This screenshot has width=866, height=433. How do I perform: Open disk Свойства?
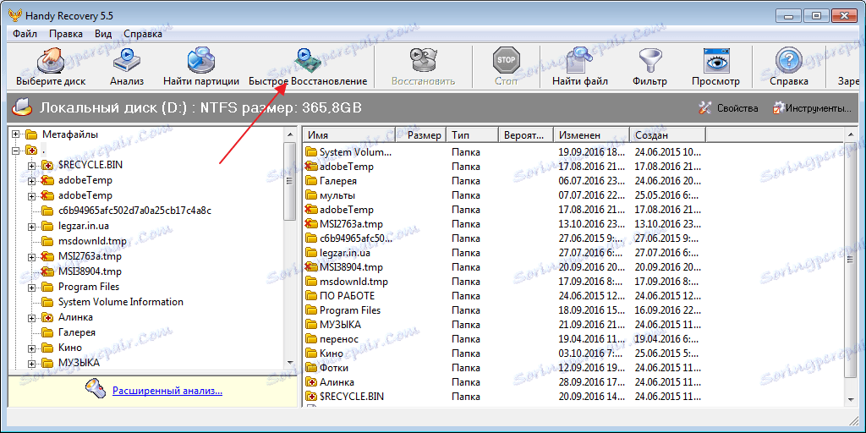click(728, 107)
